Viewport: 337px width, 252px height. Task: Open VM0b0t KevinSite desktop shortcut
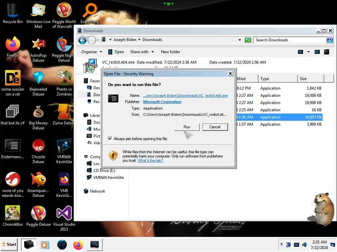(x=64, y=151)
